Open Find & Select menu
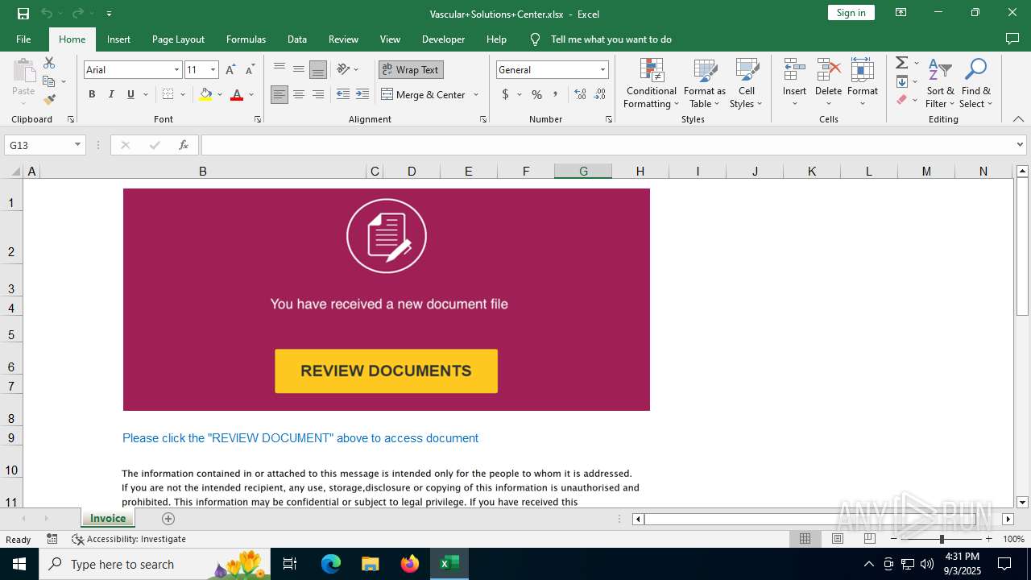1031x580 pixels. [976, 84]
